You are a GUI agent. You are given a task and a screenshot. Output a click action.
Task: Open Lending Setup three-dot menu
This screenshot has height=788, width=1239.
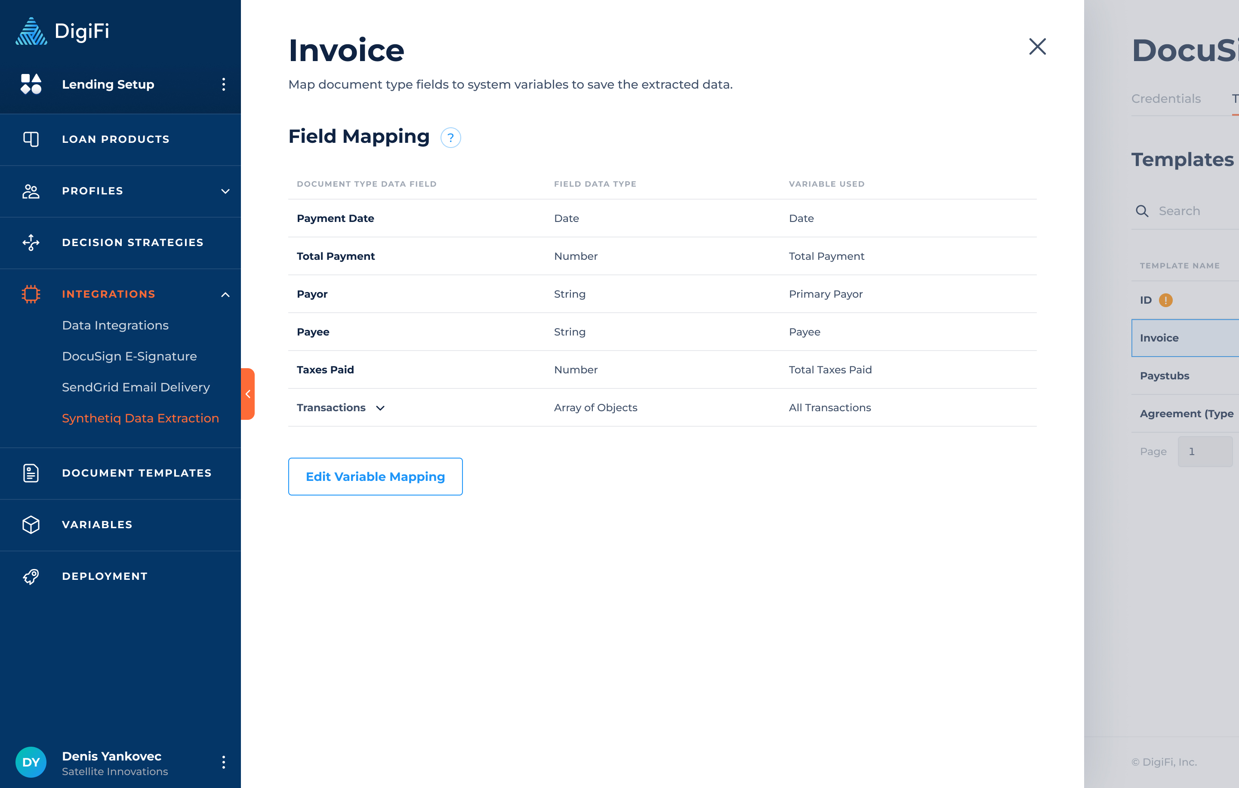click(x=223, y=84)
